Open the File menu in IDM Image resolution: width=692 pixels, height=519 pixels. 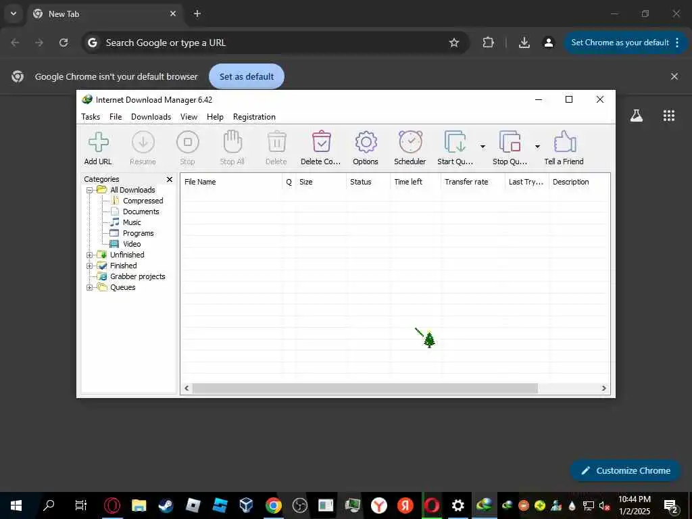pos(116,117)
